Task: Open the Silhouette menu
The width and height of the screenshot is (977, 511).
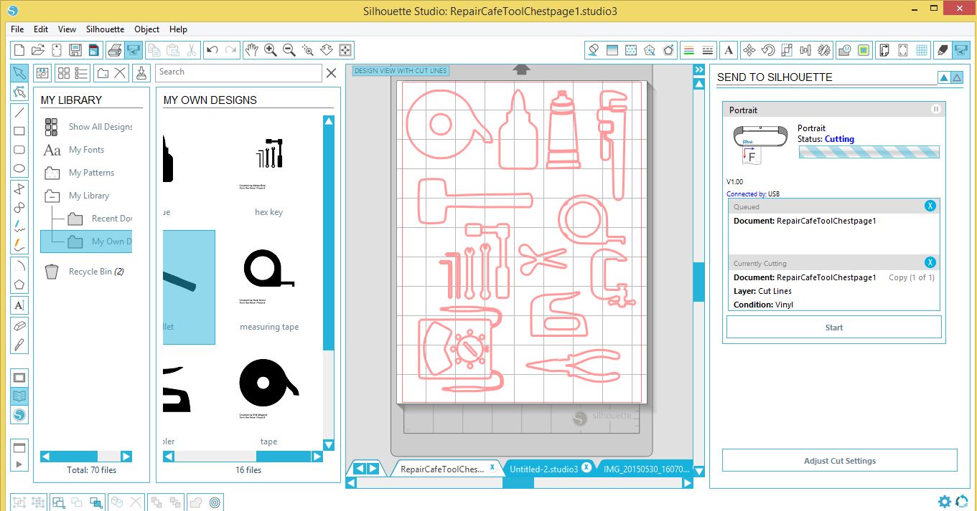Action: pyautogui.click(x=105, y=29)
